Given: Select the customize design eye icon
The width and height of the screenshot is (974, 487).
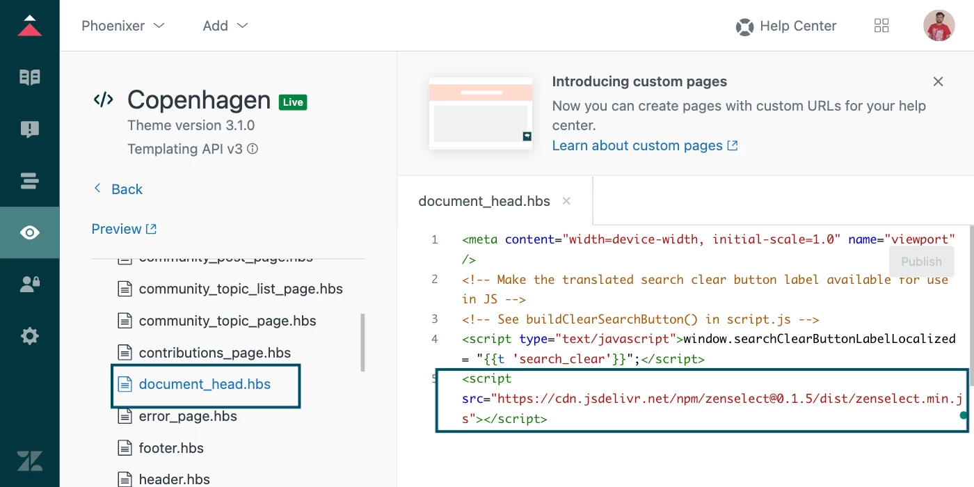Looking at the screenshot, I should [30, 232].
